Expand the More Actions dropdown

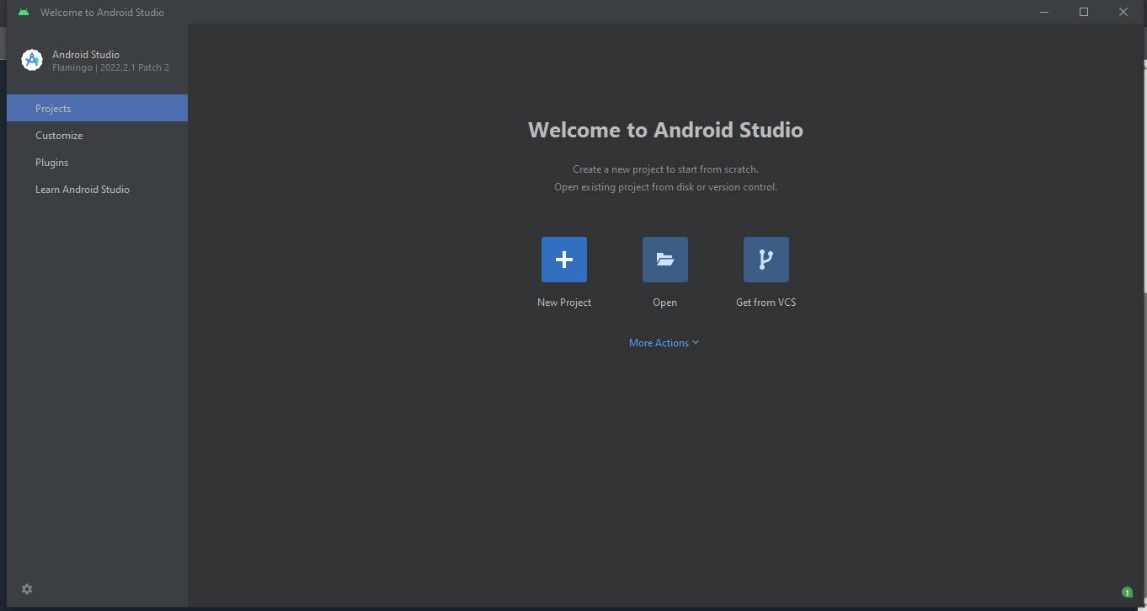(664, 343)
